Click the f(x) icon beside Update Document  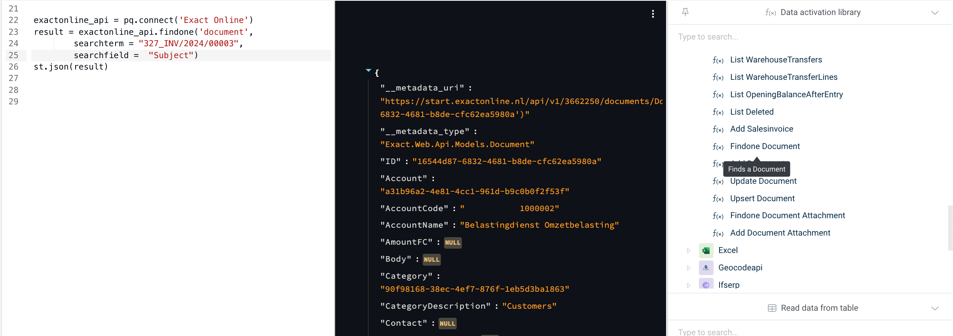tap(718, 181)
